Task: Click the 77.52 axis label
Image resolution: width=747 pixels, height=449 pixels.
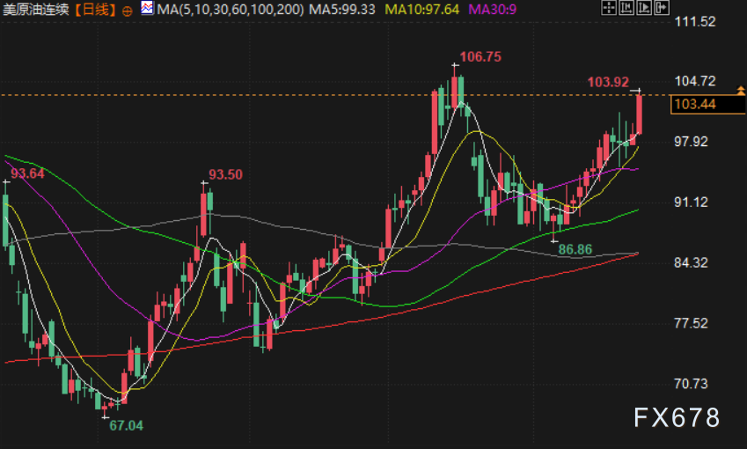Action: coord(692,323)
